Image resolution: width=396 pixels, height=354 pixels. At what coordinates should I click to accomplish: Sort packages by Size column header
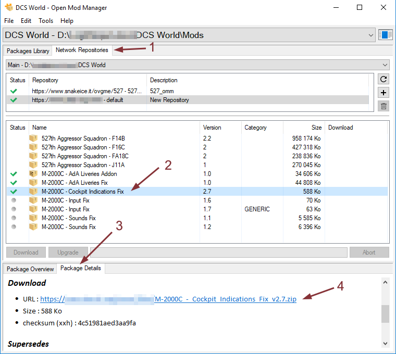(x=304, y=128)
